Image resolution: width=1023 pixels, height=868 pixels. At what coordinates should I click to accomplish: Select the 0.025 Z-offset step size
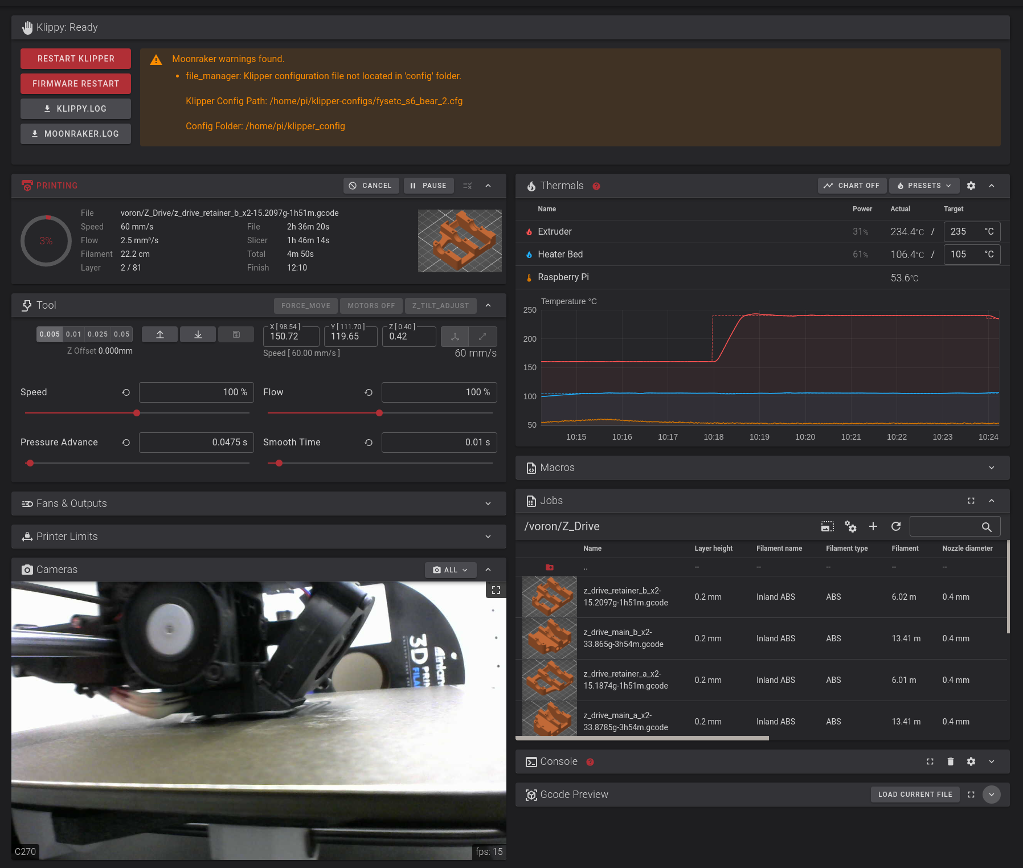pos(97,334)
